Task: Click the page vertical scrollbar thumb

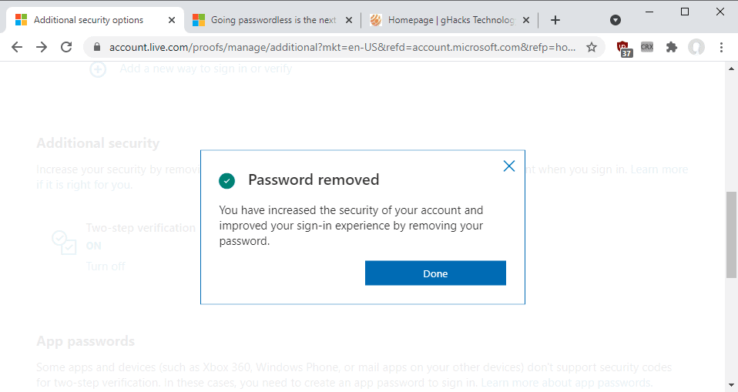Action: 731,234
